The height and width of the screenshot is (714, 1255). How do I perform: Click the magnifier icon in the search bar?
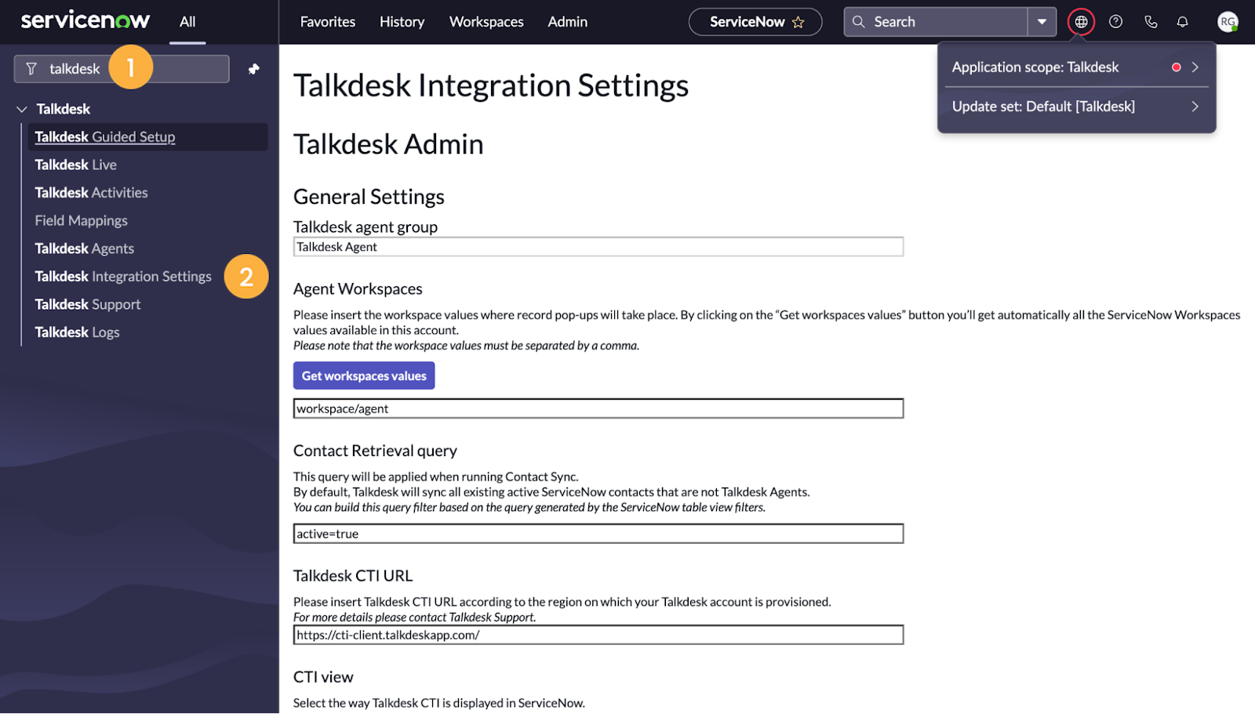pyautogui.click(x=858, y=21)
